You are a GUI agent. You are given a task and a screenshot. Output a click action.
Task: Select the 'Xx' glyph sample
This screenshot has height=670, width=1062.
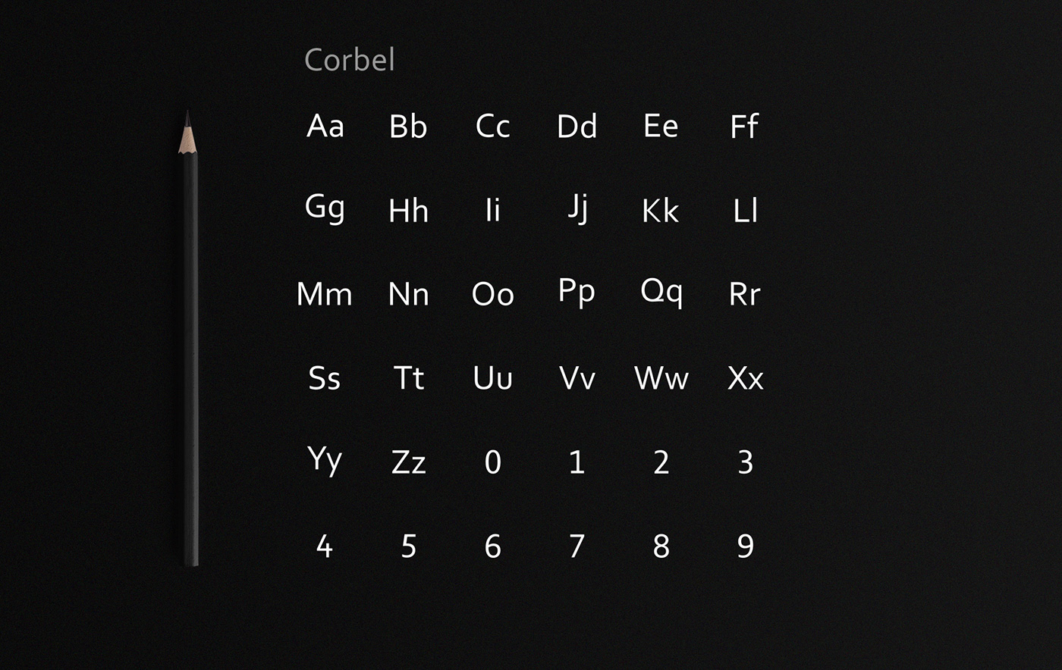tap(745, 378)
